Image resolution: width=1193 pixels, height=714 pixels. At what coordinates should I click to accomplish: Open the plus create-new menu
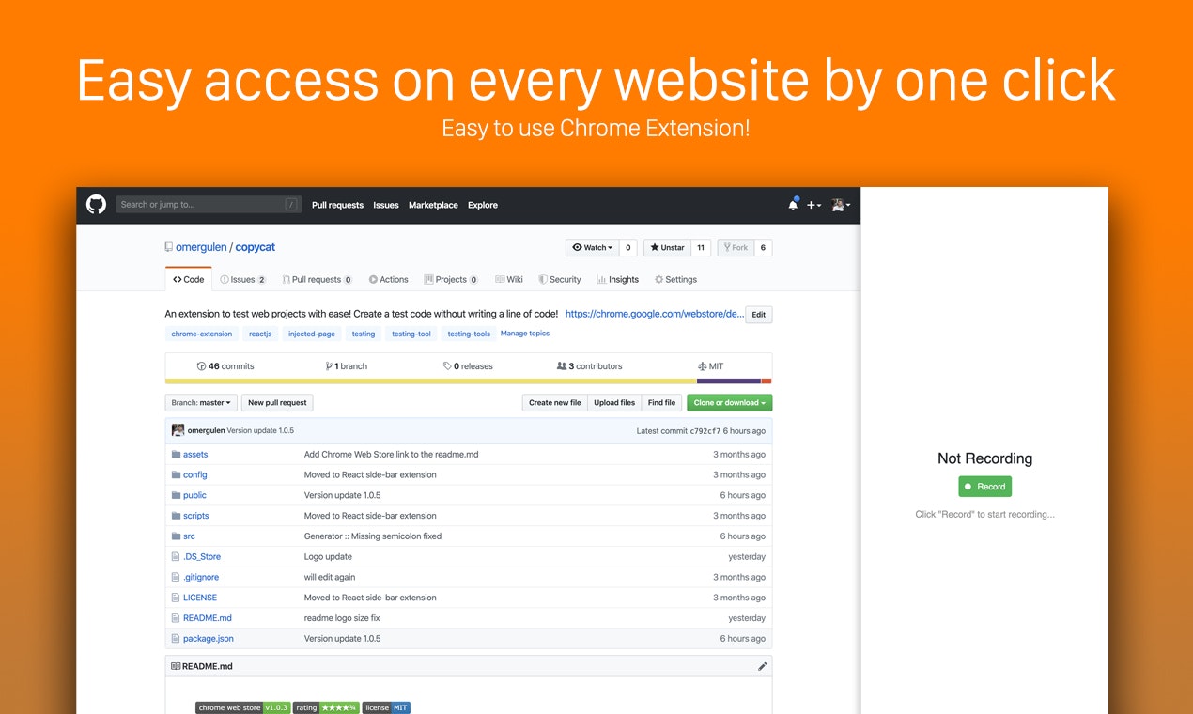pyautogui.click(x=813, y=205)
